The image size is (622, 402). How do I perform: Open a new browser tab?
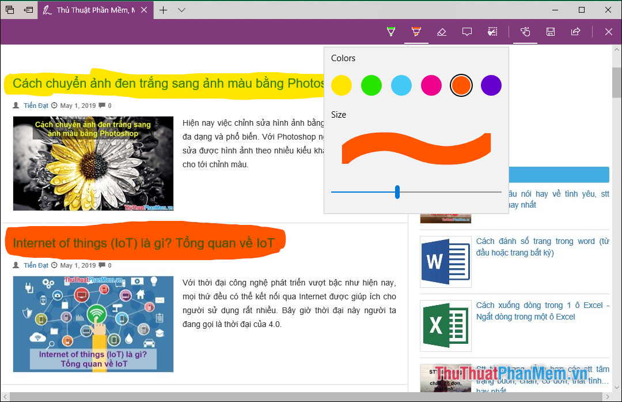163,10
